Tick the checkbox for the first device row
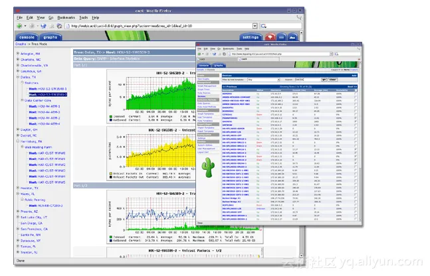Screen dimensions: 430x276 click(x=356, y=94)
